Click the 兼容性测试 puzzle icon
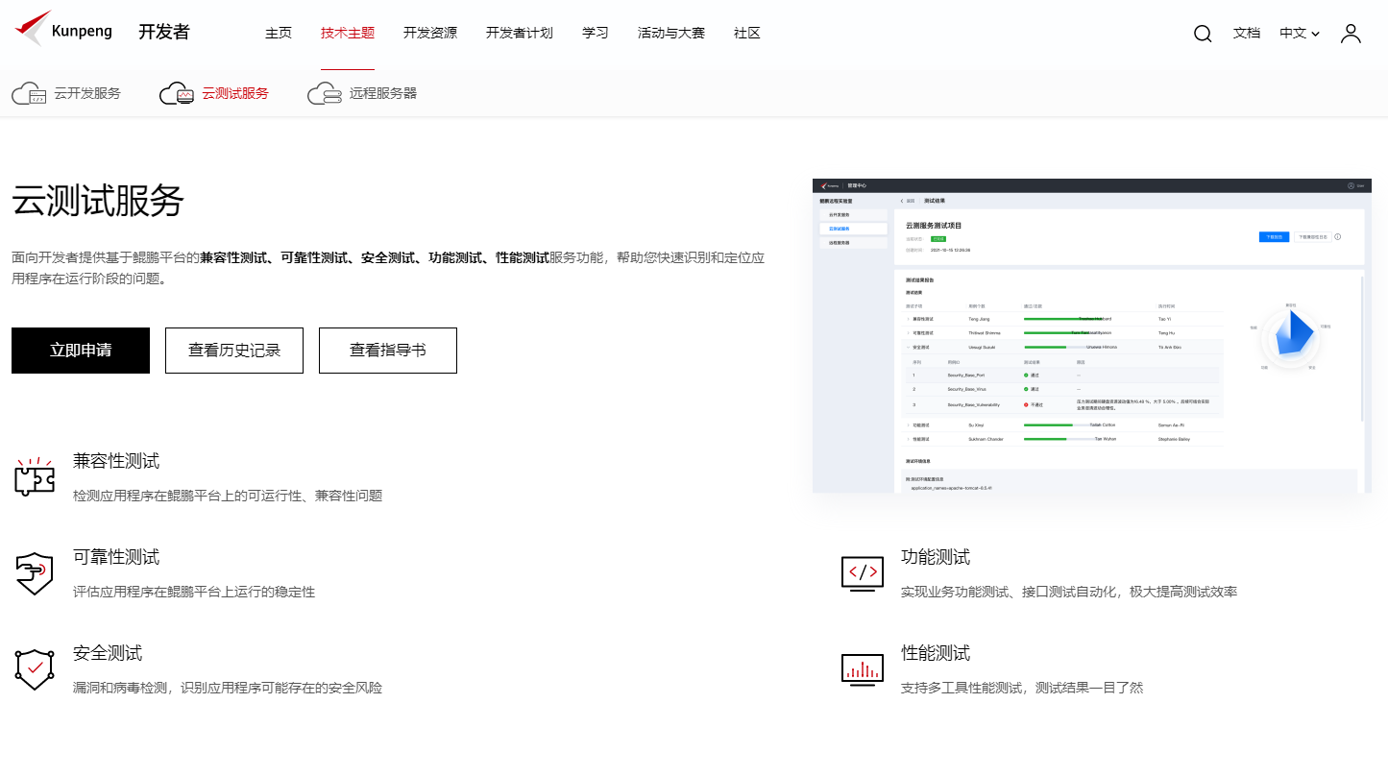 pos(35,476)
